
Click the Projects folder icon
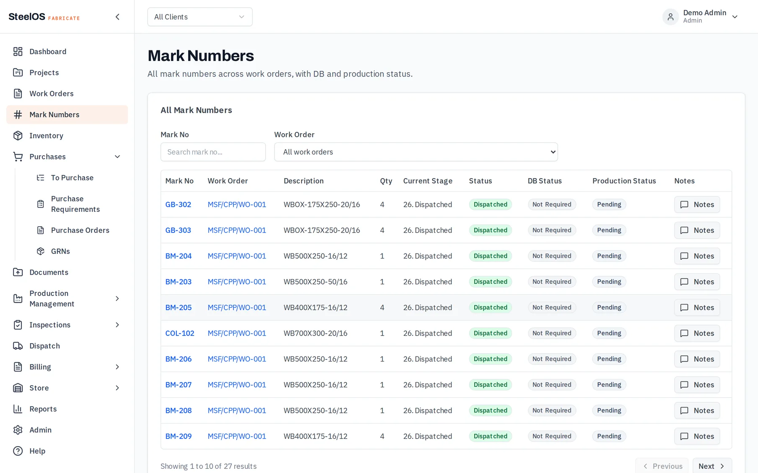coord(18,73)
